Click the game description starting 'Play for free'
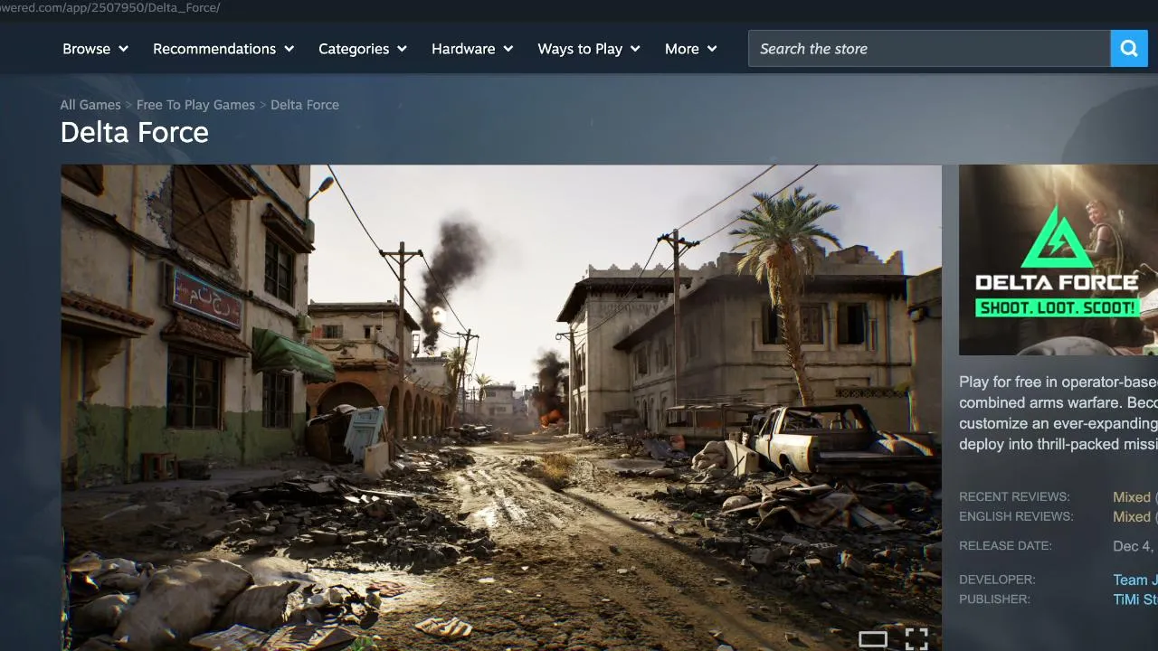1158x651 pixels. point(1058,413)
